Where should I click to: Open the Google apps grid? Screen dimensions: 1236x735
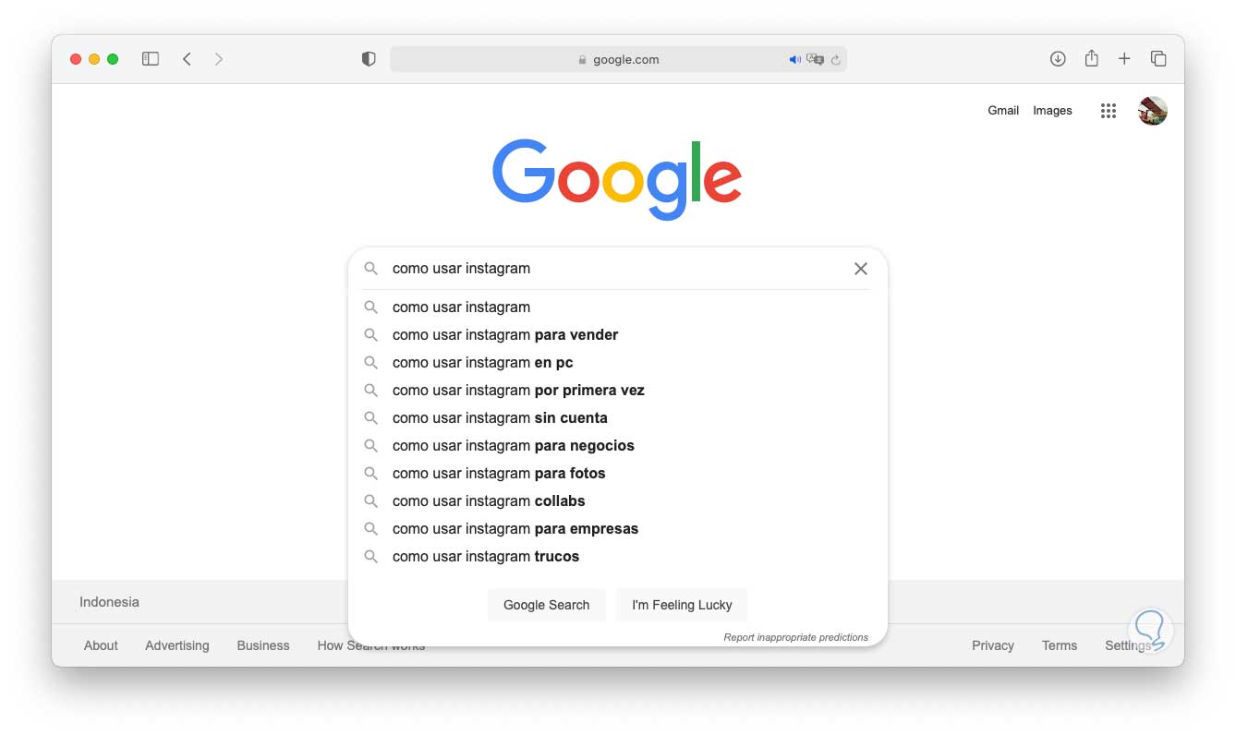(x=1109, y=111)
